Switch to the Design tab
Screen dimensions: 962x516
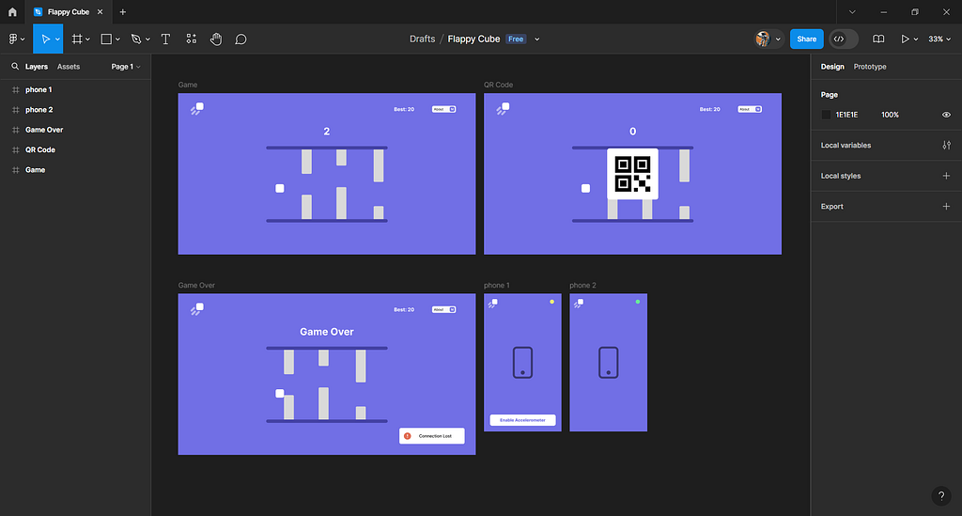(x=832, y=67)
